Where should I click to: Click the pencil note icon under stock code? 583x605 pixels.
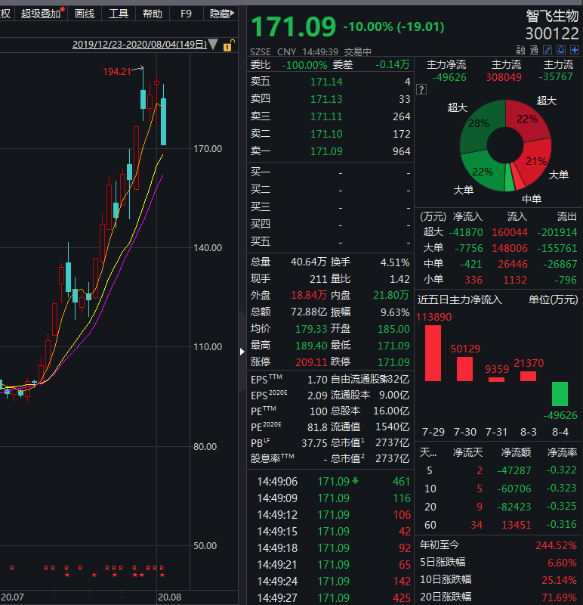pos(549,51)
